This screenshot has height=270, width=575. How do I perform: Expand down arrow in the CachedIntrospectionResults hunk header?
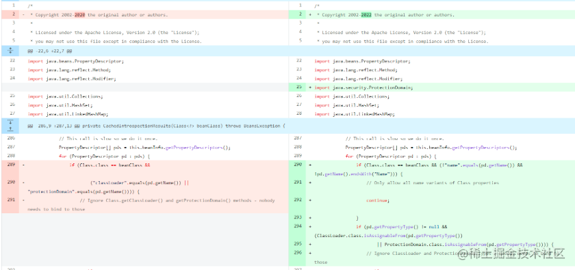10,122
